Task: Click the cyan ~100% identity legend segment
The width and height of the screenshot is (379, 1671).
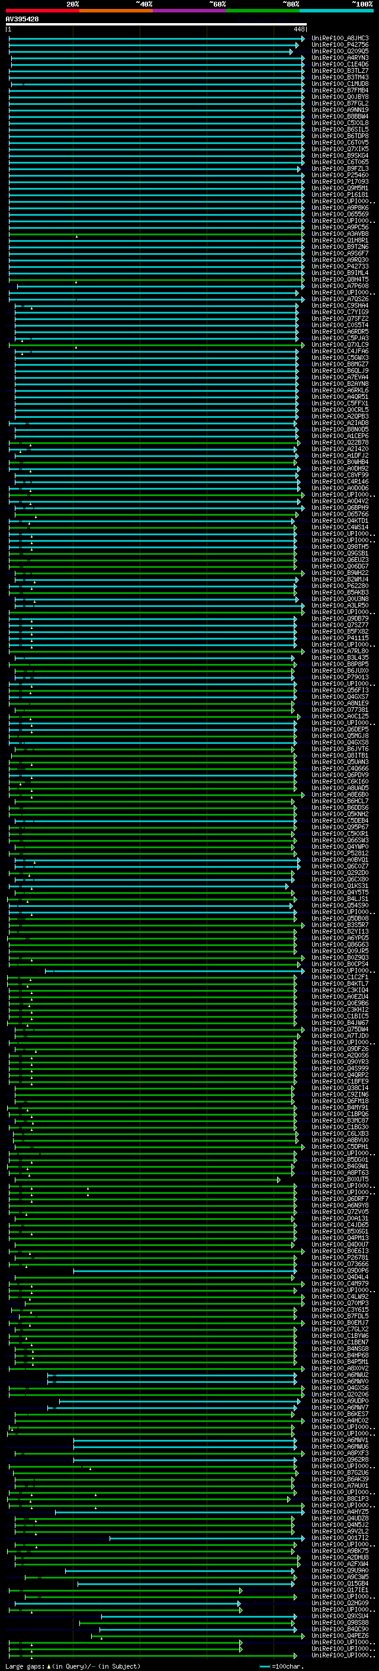Action: click(336, 11)
